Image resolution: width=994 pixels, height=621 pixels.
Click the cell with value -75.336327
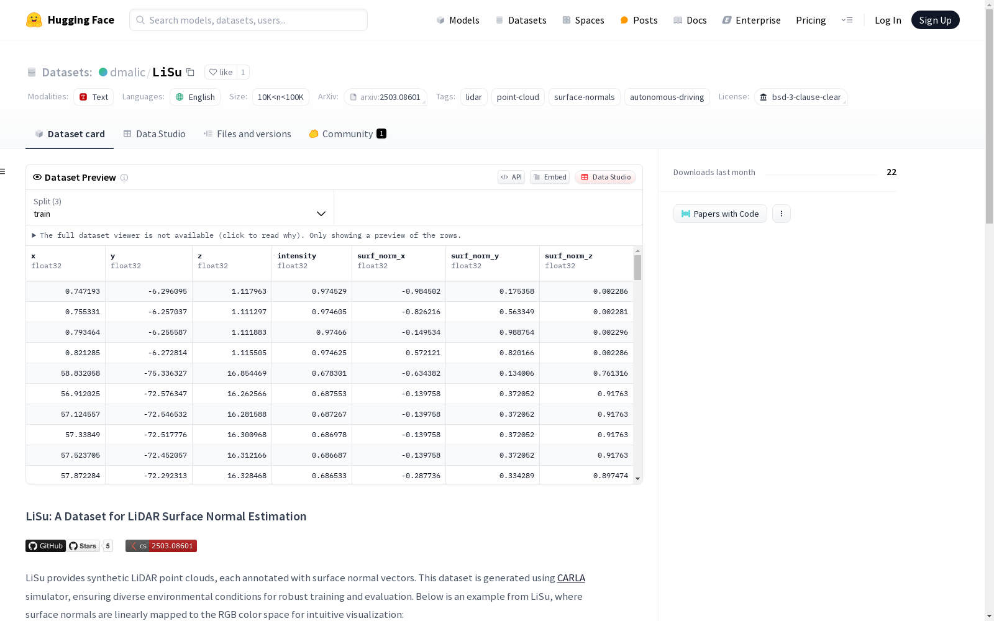(x=149, y=373)
